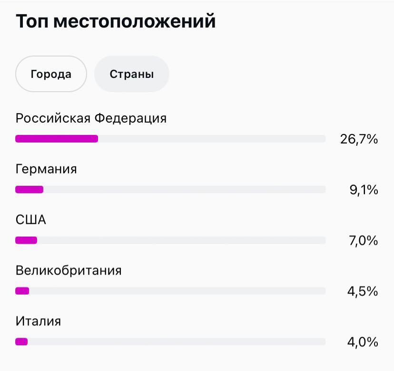Click the progress bar under Германия
394x371 pixels.
point(170,190)
